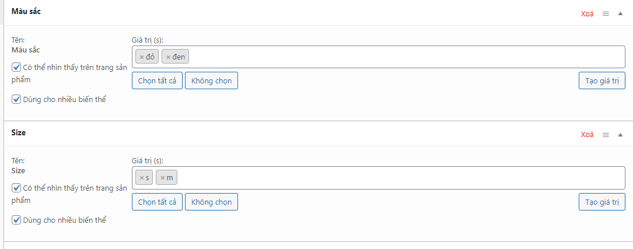Toggle Size visibility on product page
This screenshot has width=633, height=249.
pyautogui.click(x=16, y=188)
